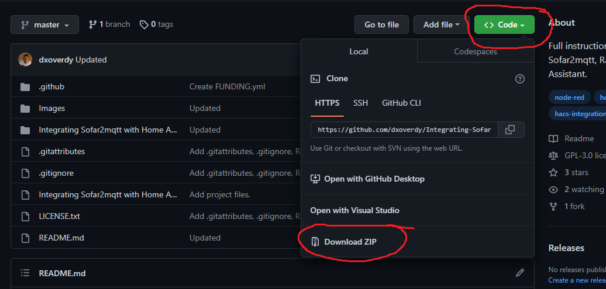Select the GitHub CLI clone tab

(x=401, y=103)
